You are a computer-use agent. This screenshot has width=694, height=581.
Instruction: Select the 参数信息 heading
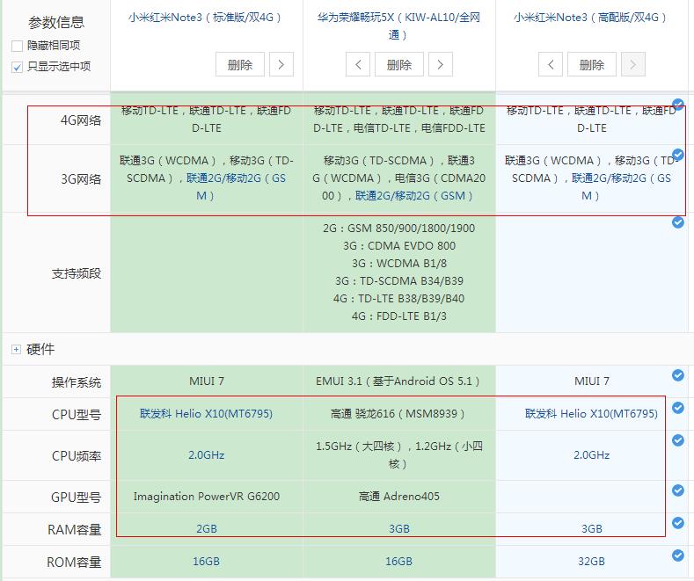pyautogui.click(x=56, y=22)
